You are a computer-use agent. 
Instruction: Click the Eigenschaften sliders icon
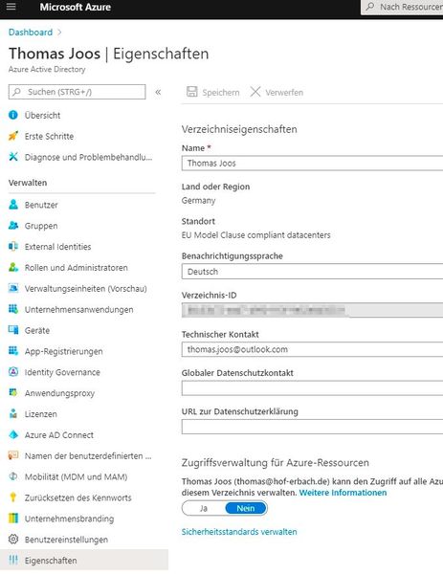(13, 560)
